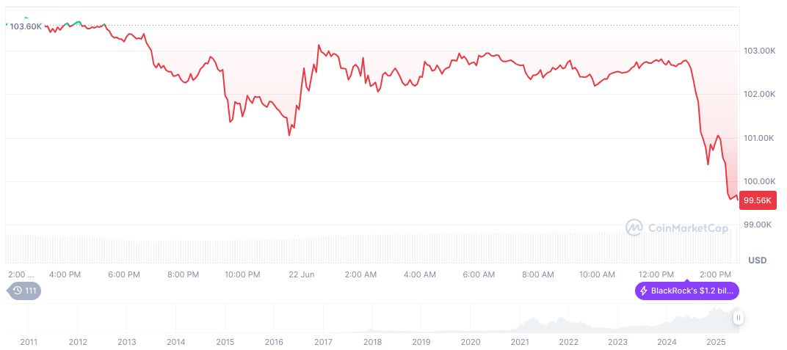Click the red 99.56K current price tag
Viewport: 787px width, 350px height.
click(x=758, y=200)
